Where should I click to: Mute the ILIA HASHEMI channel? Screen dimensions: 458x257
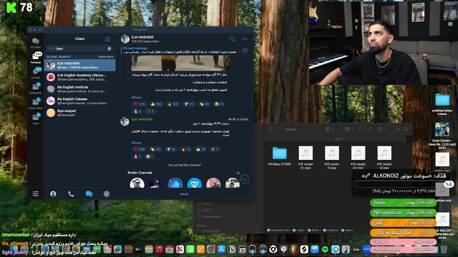coord(184,194)
